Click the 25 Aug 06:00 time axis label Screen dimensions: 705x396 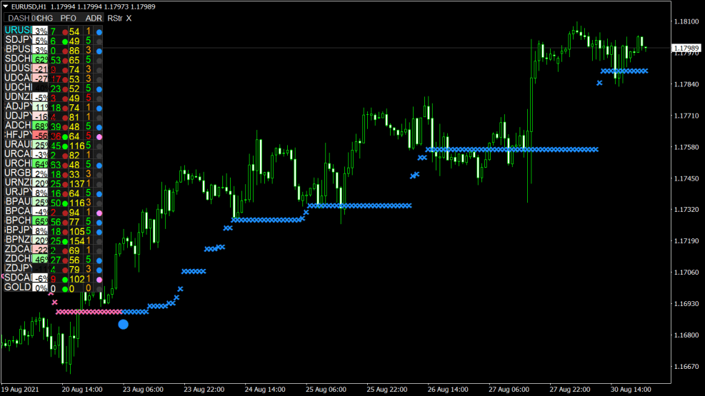pos(326,390)
